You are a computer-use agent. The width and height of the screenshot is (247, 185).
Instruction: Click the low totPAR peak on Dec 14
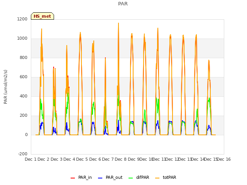[209, 61]
